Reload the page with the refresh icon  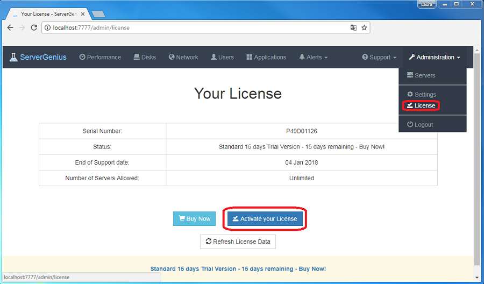(x=33, y=27)
